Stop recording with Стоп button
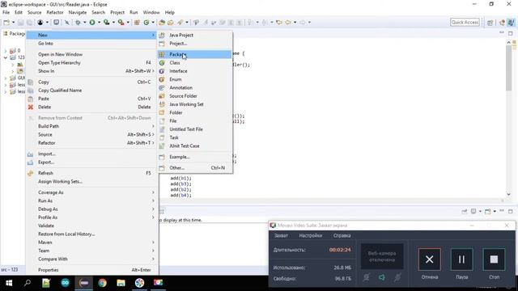This screenshot has height=291, width=518. pos(494,259)
